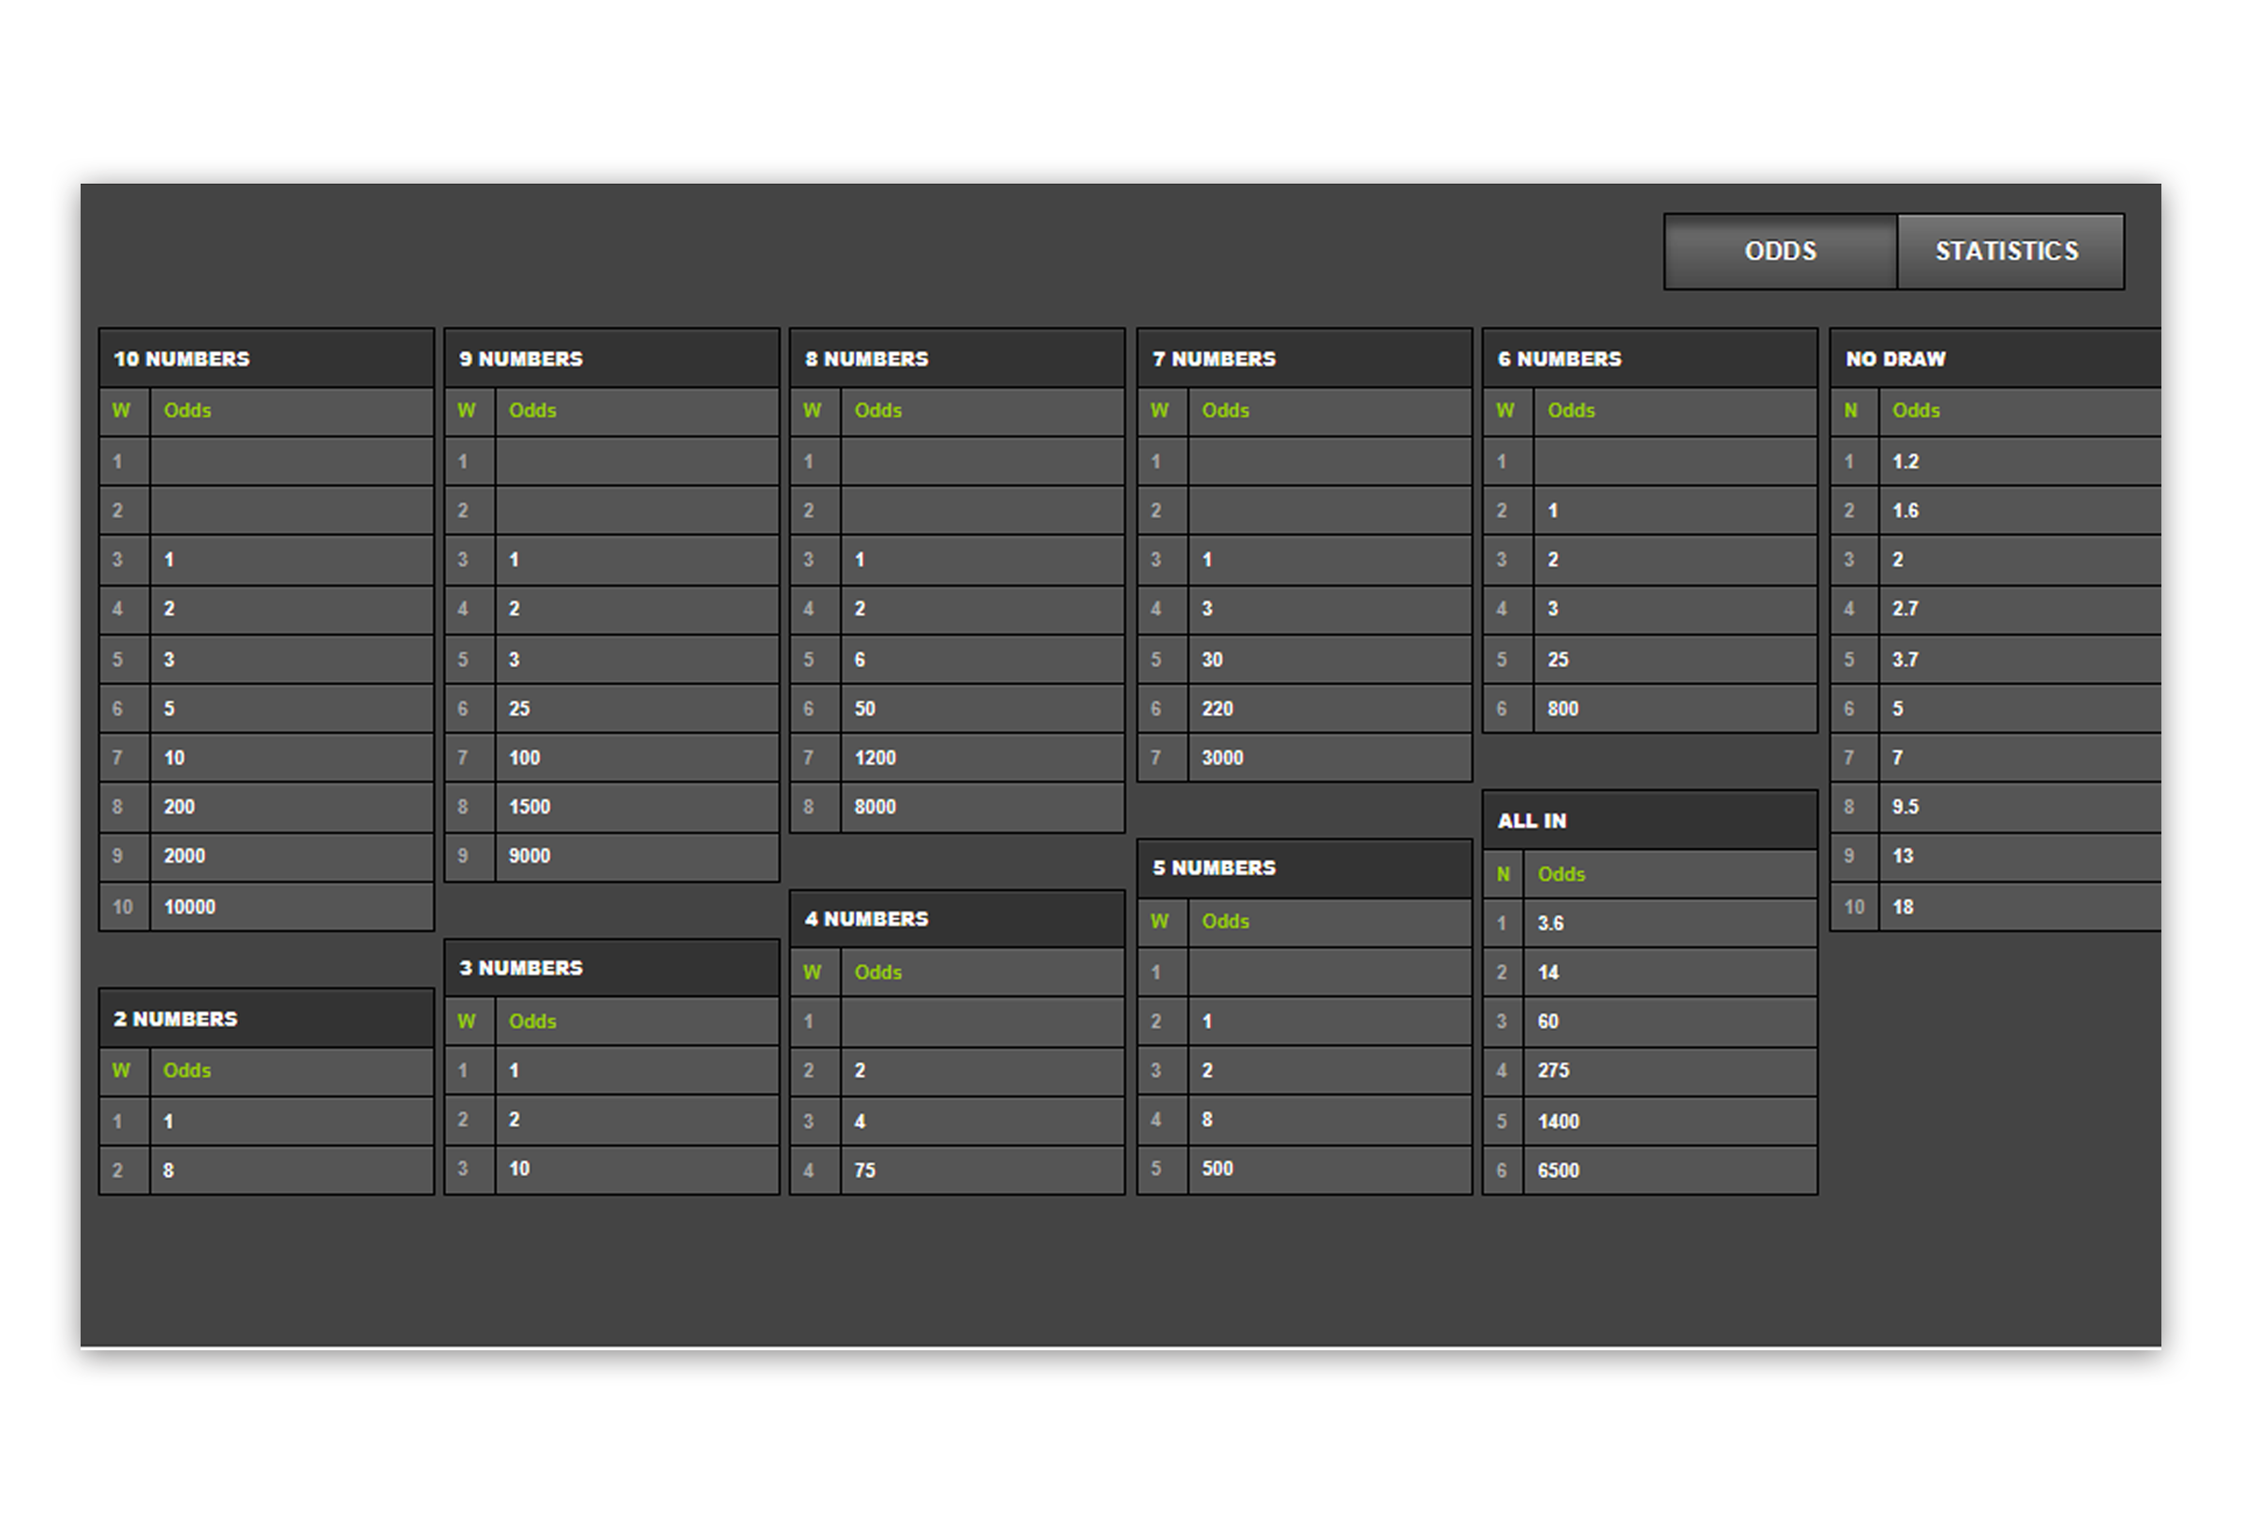Click the W column header in 9 NUMBERS
Image resolution: width=2242 pixels, height=1533 pixels.
[x=470, y=411]
